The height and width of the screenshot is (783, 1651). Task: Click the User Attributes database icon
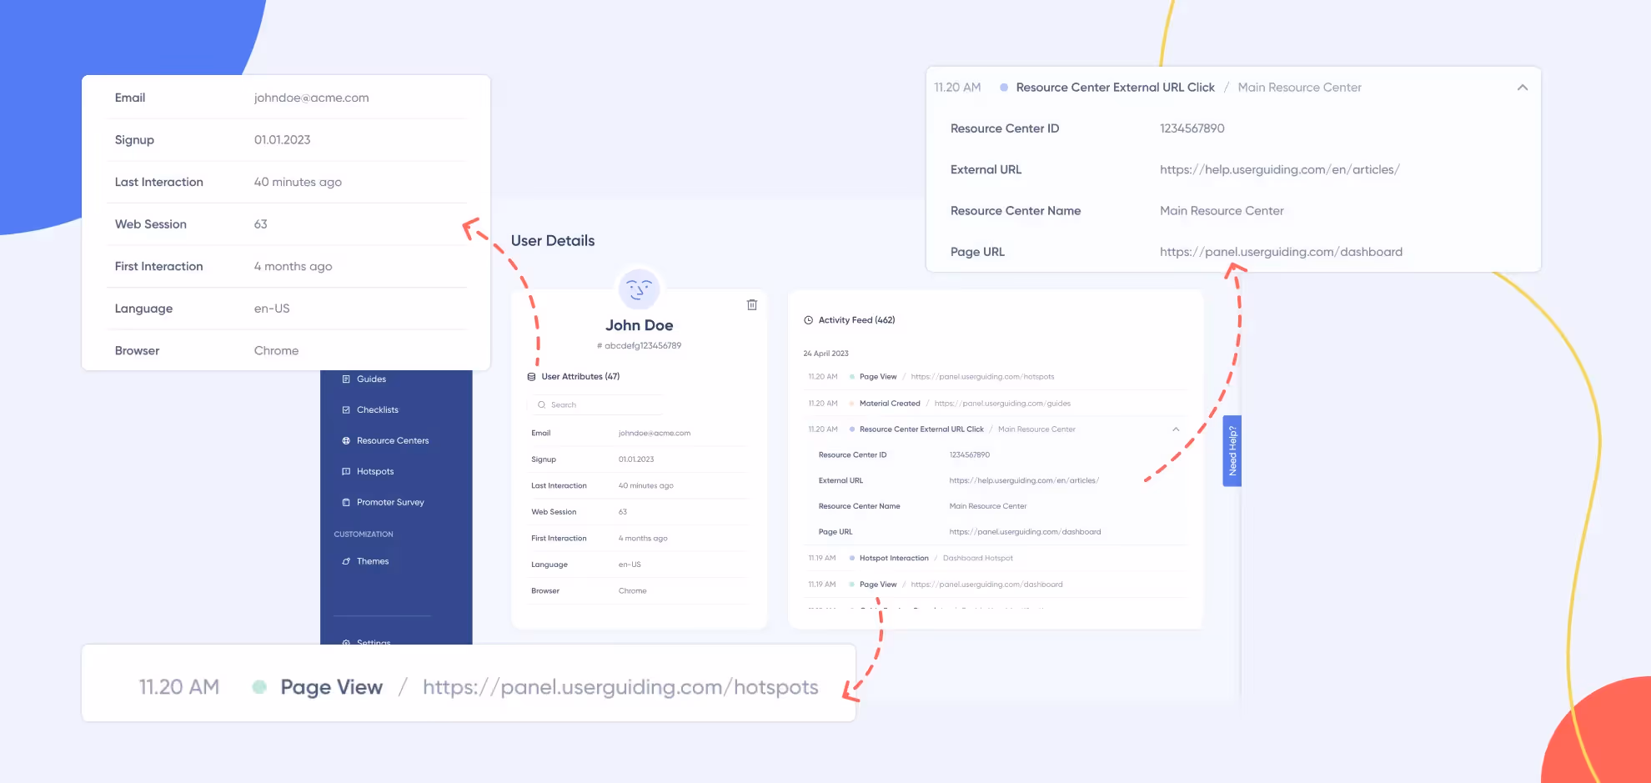[531, 377]
